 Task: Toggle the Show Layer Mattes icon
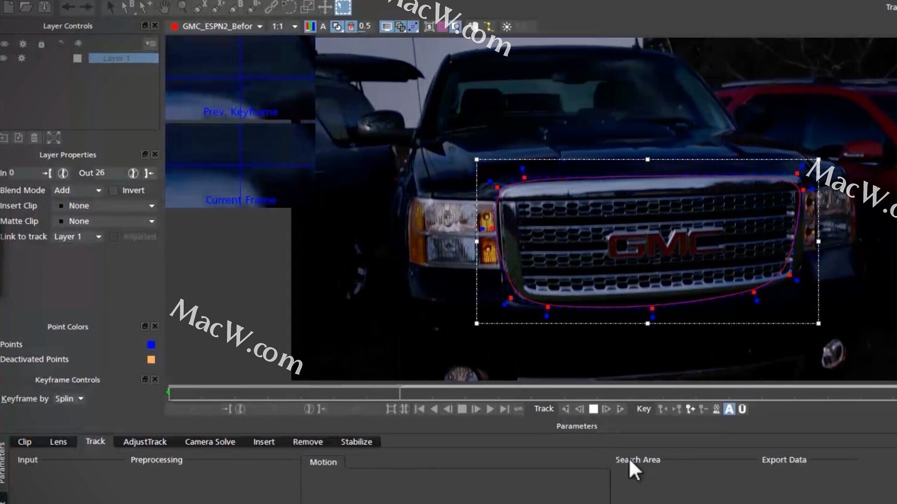coord(337,27)
